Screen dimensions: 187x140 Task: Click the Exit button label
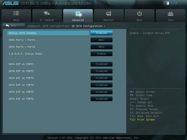point(174,3)
